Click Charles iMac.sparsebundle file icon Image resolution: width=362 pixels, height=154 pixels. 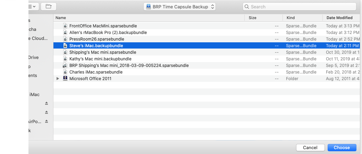click(x=65, y=72)
